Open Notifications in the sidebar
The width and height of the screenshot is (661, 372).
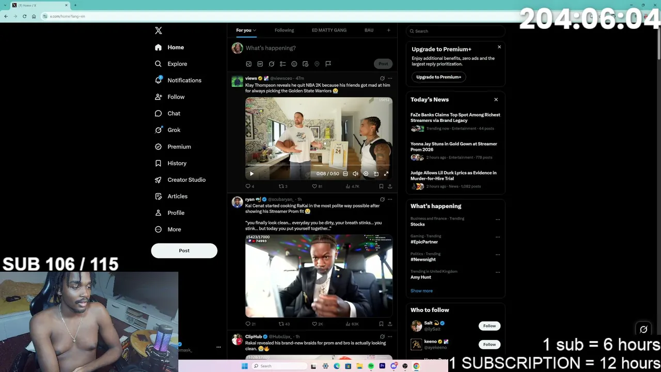[x=178, y=80]
